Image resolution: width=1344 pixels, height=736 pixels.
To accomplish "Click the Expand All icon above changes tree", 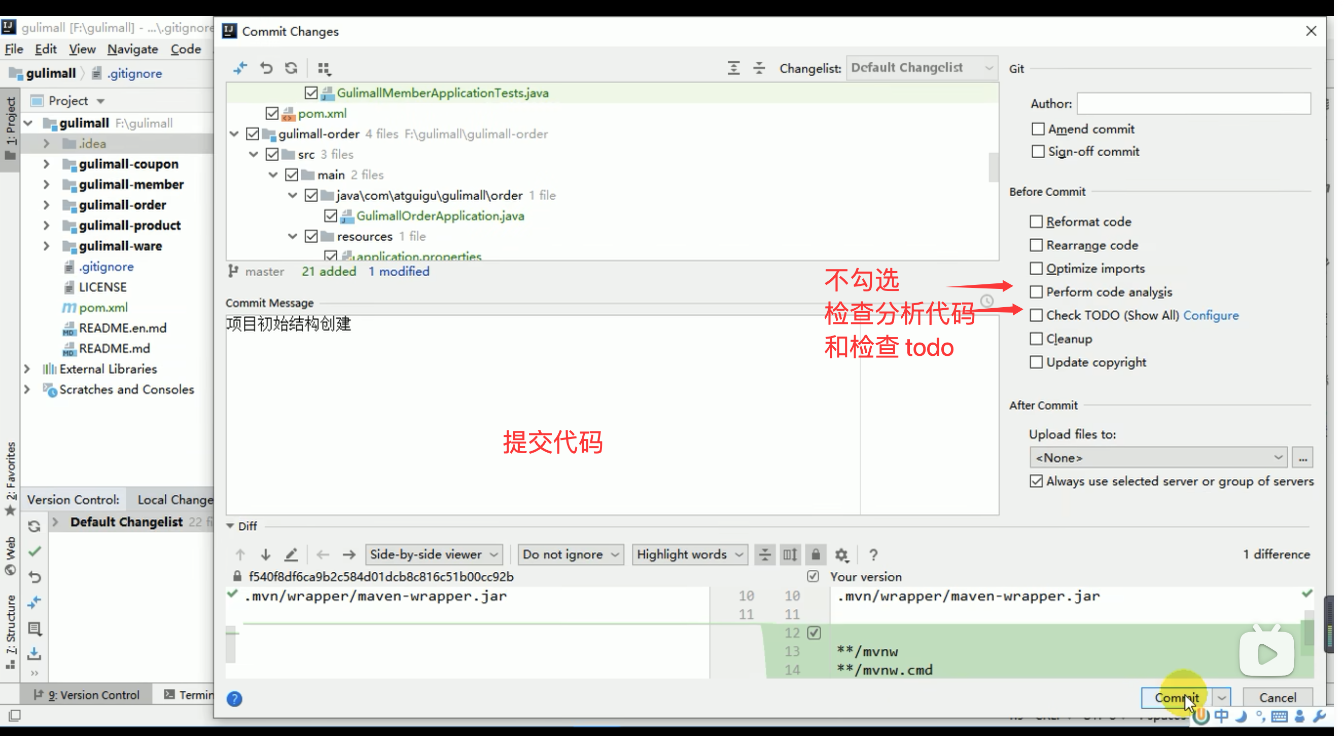I will pos(733,68).
